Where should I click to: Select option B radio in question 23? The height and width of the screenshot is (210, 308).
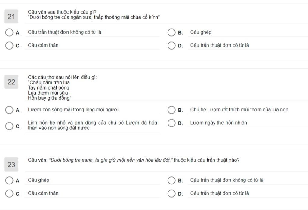(171, 181)
